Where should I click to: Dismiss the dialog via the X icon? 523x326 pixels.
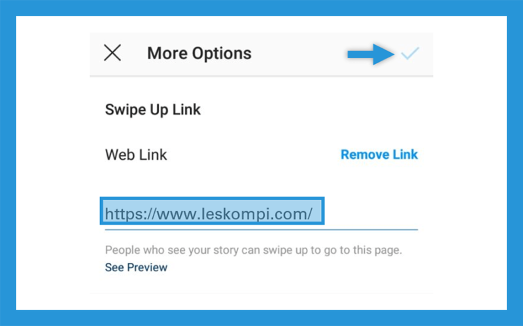112,53
